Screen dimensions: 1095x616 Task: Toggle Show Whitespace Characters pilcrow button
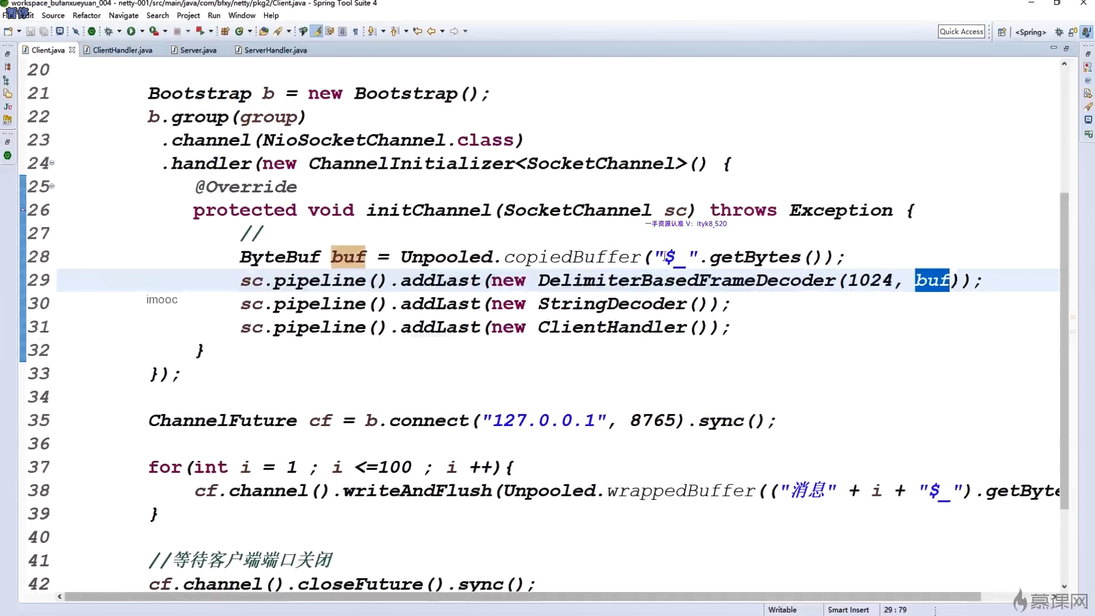click(x=355, y=31)
